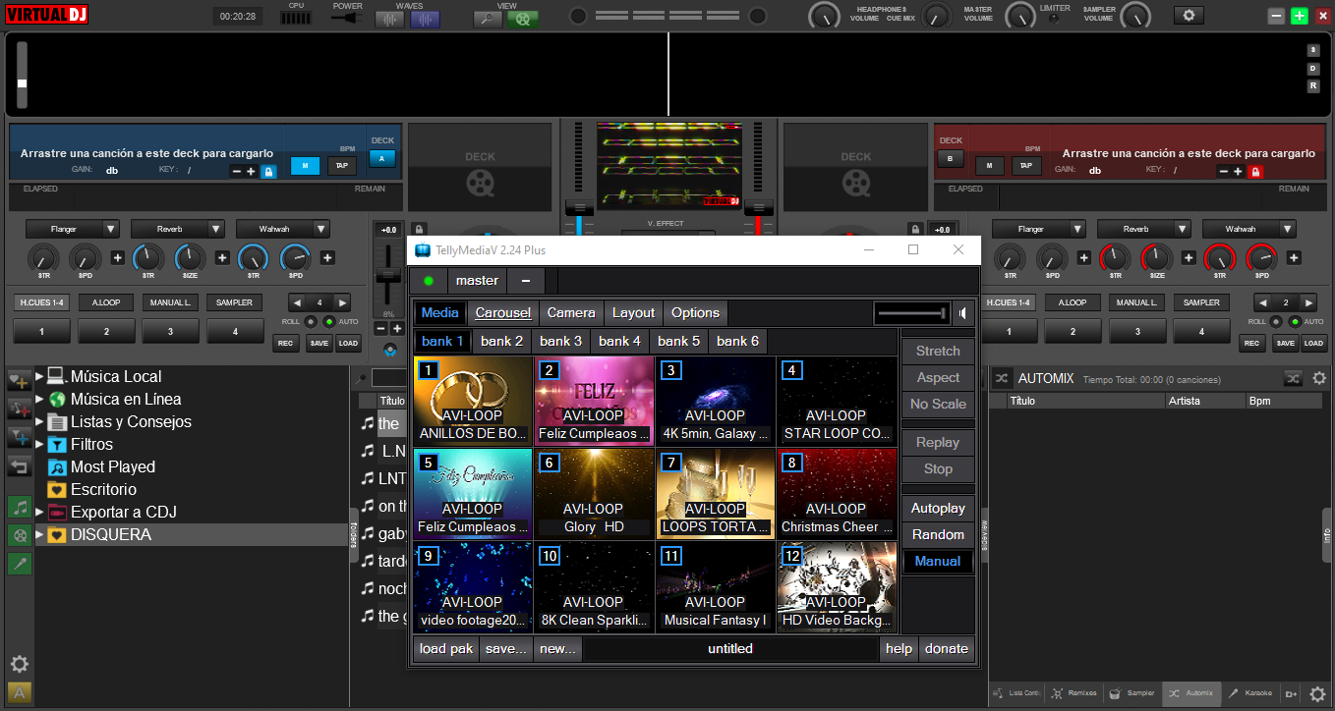Select Christmas Cheer clip thumbnail 8
Image resolution: width=1335 pixels, height=711 pixels.
(837, 494)
